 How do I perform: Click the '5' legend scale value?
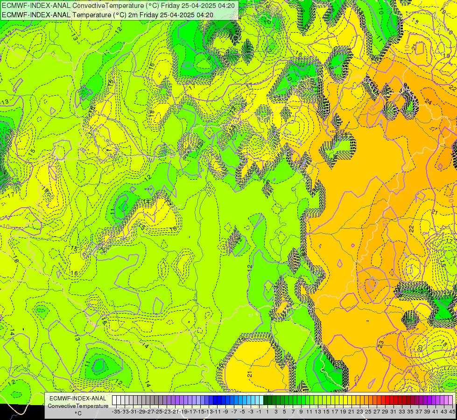(284, 412)
